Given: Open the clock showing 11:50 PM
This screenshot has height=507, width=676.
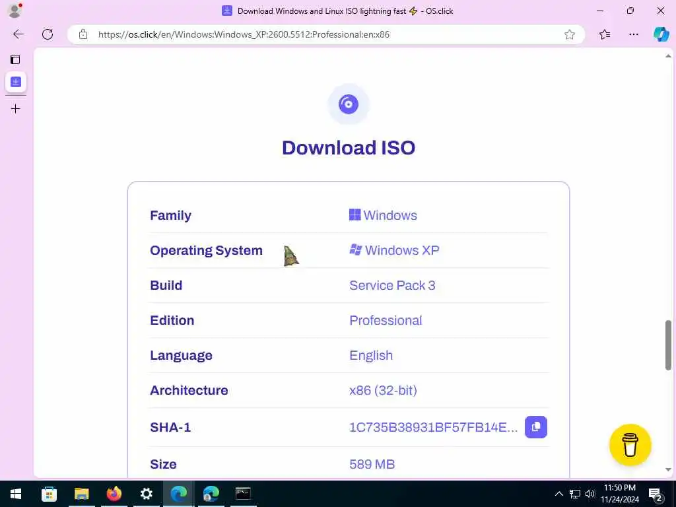Looking at the screenshot, I should 620,494.
